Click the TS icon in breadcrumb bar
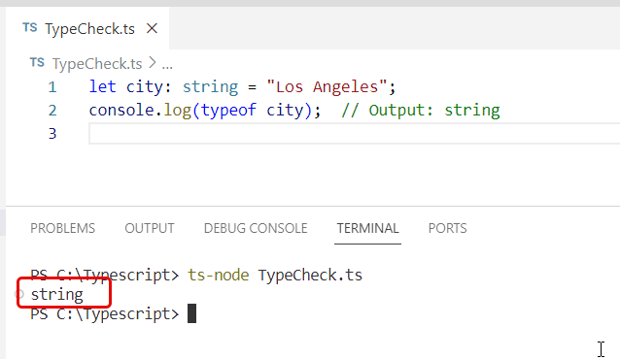This screenshot has height=359, width=620. tap(37, 62)
